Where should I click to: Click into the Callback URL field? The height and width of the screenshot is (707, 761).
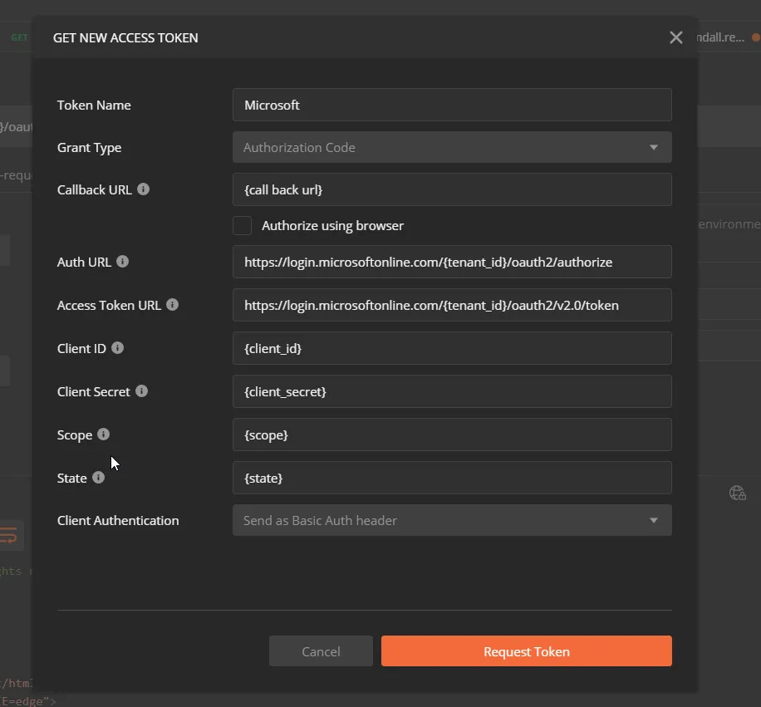tap(452, 189)
